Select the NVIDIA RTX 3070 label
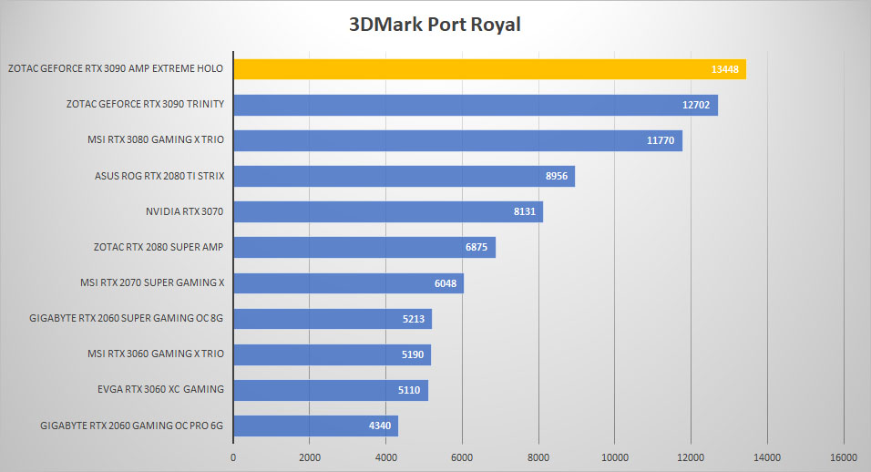Screen dimensions: 871x472 click(184, 211)
